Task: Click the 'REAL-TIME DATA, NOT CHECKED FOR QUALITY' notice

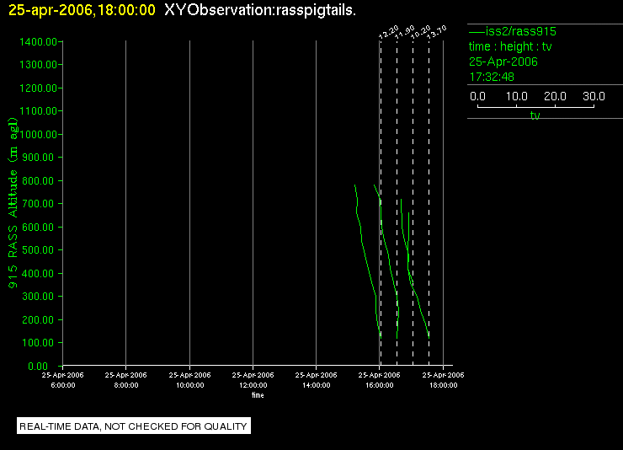Action: [x=134, y=426]
